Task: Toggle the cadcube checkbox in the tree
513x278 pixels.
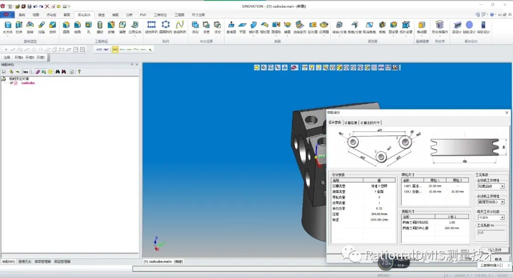Action: pyautogui.click(x=11, y=83)
